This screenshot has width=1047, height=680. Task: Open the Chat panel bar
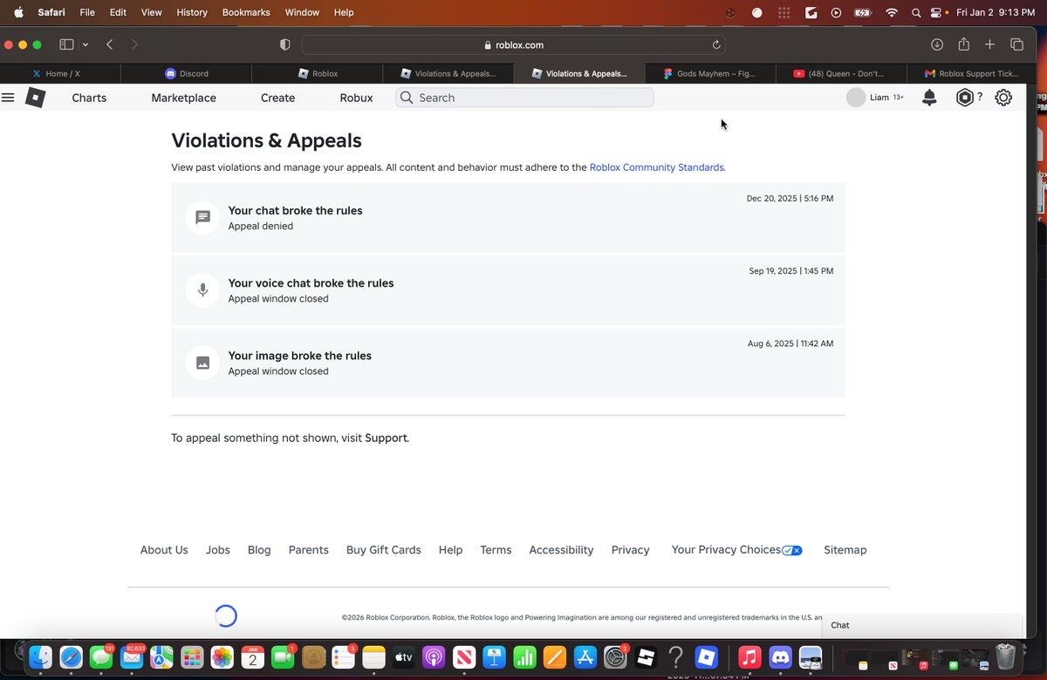(x=921, y=625)
